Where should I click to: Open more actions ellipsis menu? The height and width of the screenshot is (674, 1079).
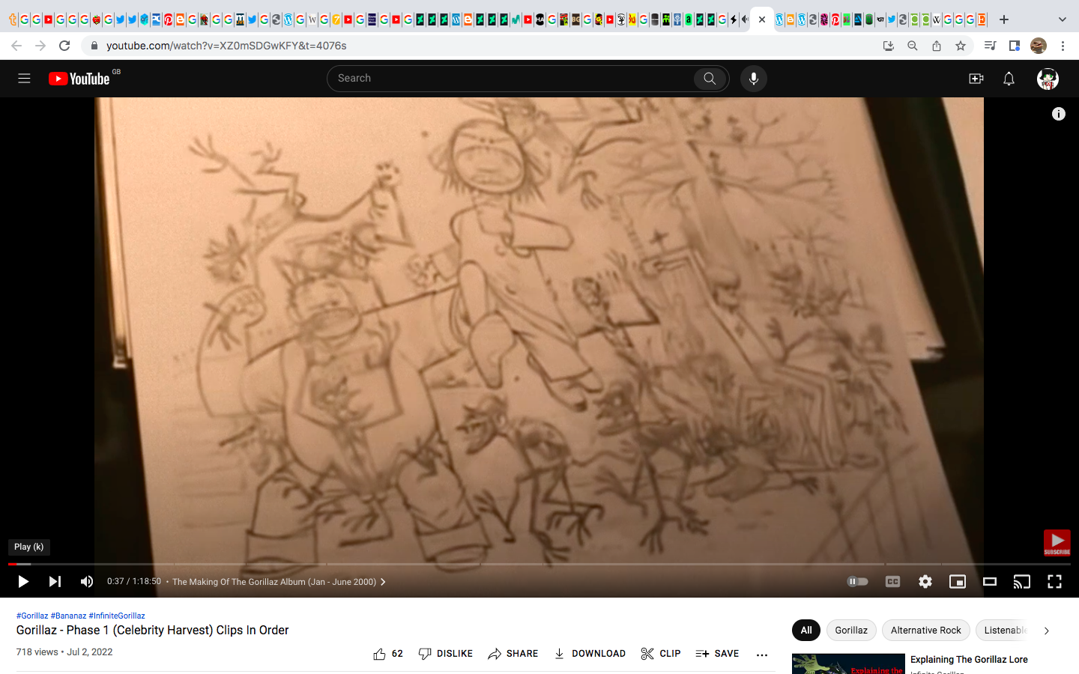click(762, 655)
